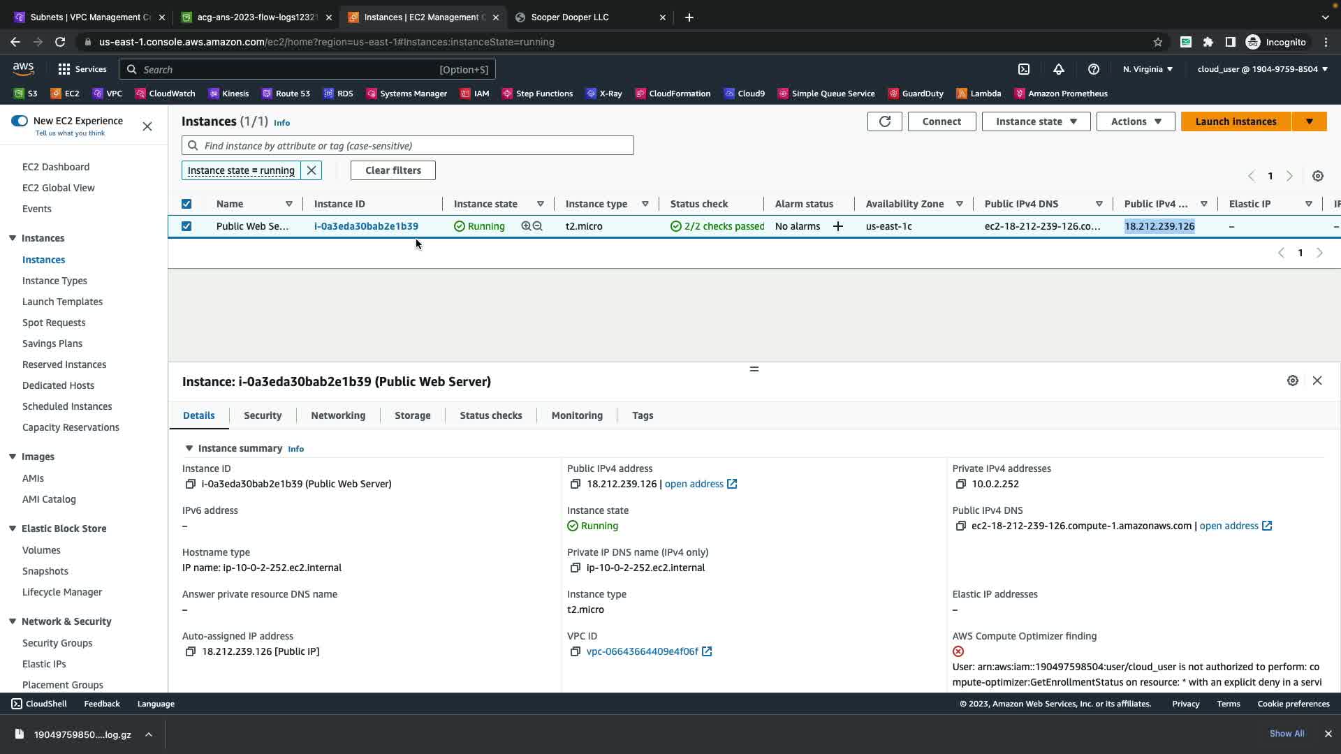Copy the Private IPv4 address 10.0.2.252
Screen dimensions: 1341x754
click(960, 484)
